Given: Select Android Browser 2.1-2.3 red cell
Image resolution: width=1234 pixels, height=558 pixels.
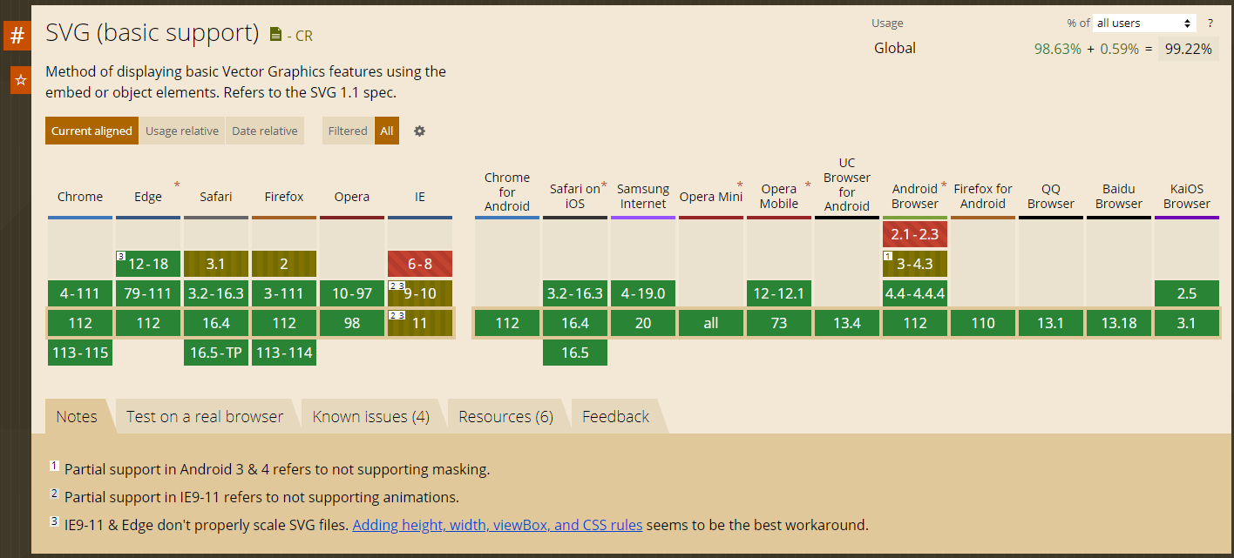Looking at the screenshot, I should tap(915, 234).
